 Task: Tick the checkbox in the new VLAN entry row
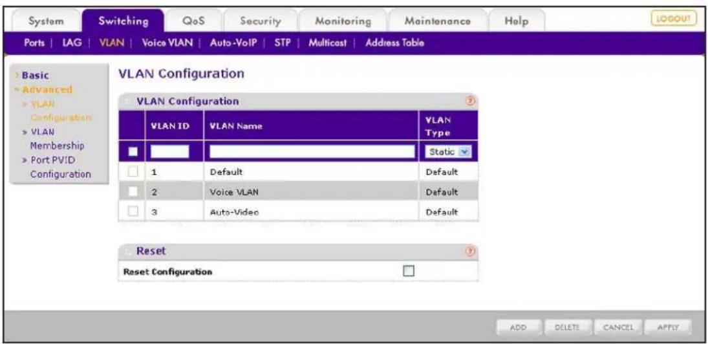click(x=133, y=152)
